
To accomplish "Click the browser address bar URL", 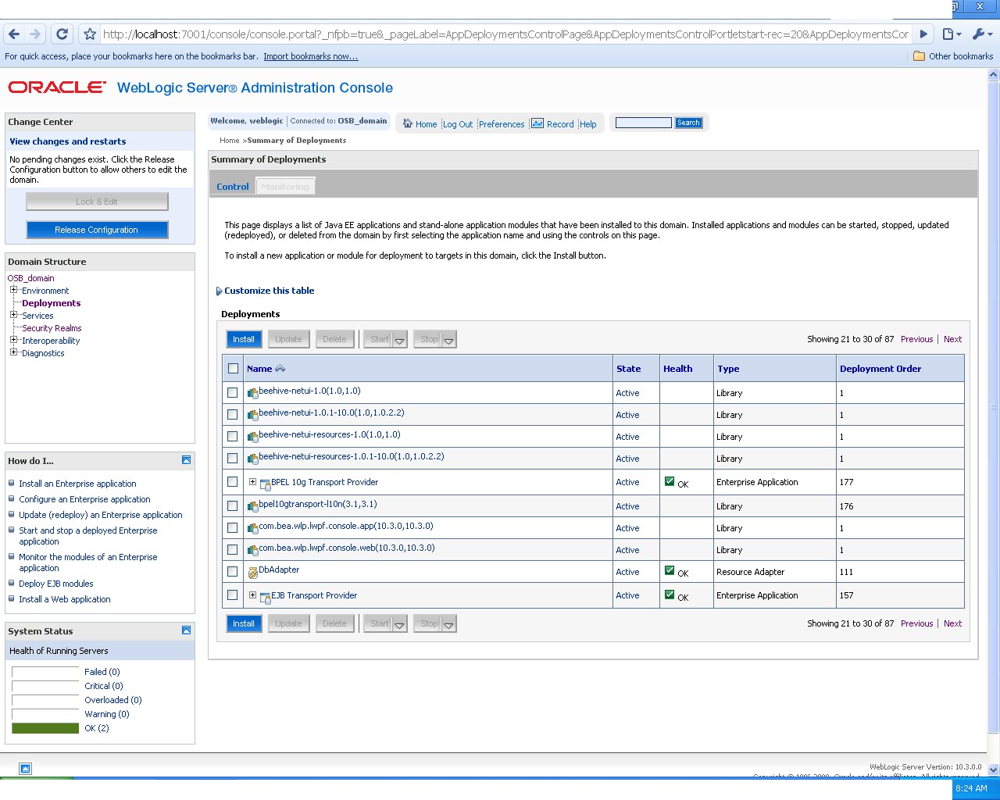I will 506,34.
